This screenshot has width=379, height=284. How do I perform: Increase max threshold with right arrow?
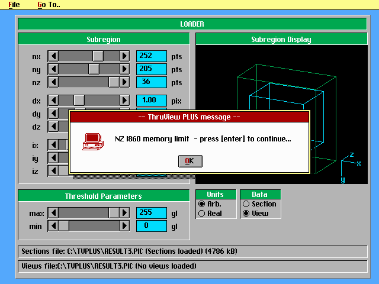[124, 213]
